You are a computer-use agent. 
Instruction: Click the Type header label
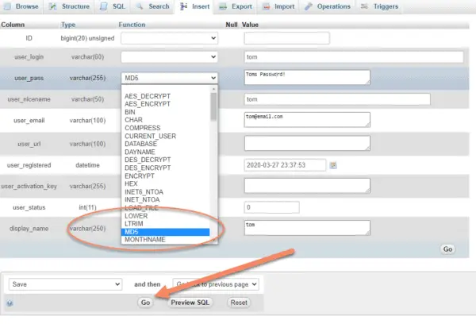[x=68, y=25]
